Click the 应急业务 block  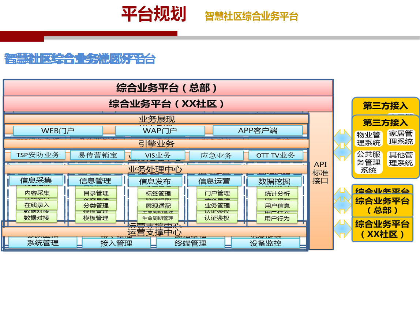point(216,156)
